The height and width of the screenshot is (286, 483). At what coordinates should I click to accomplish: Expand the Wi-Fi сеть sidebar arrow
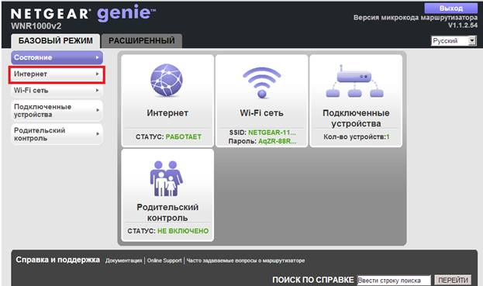(98, 90)
